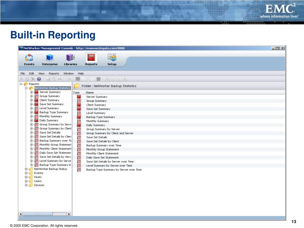Collapse the root Reports node in the tree
304x228 pixels.
pos(21,84)
